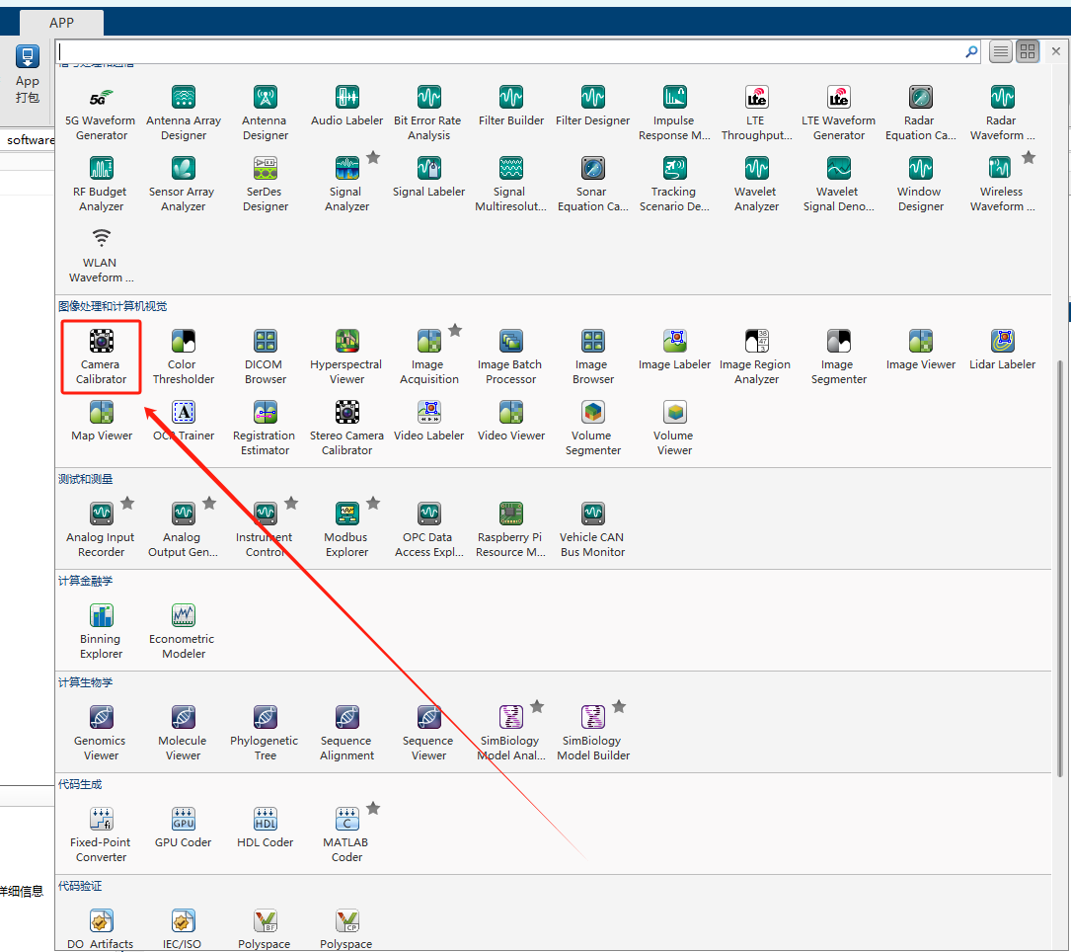Screen dimensions: 1071x952
Task: Toggle favorite star on Image Acquisition
Action: (456, 331)
